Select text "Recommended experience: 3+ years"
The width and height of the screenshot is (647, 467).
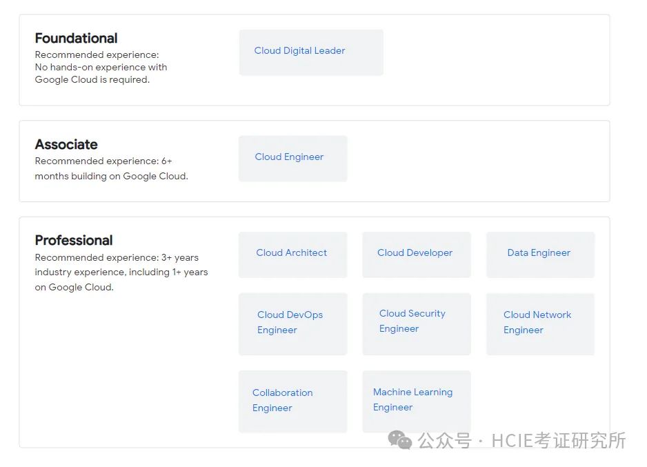[x=117, y=257]
